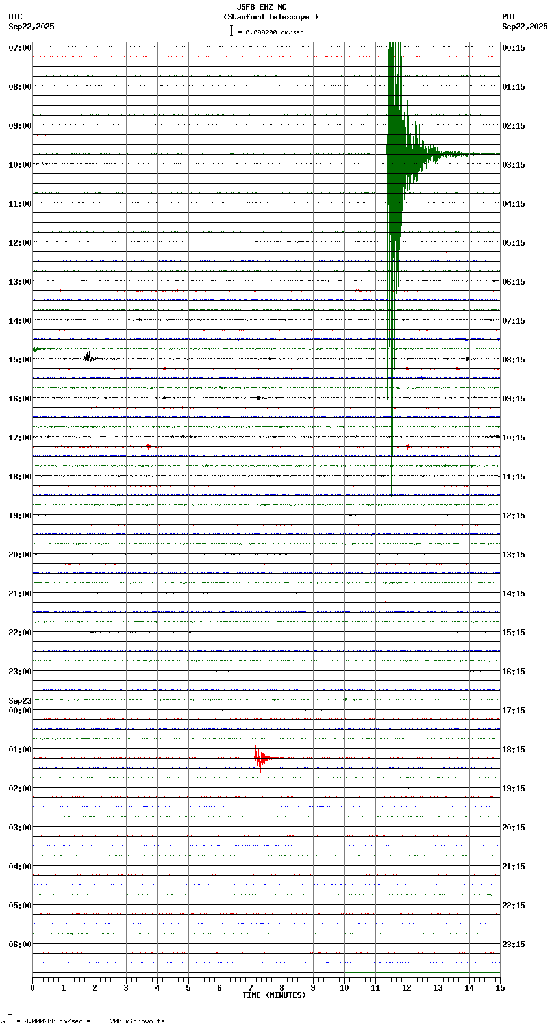The height and width of the screenshot is (1029, 552).
Task: Click the UTC time label '15:00'
Action: click(x=20, y=360)
